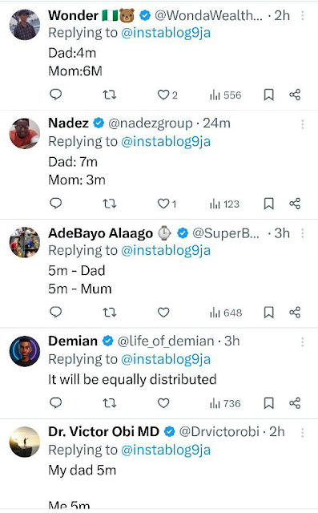This screenshot has height=513, width=318.
Task: Reply to AdeBayo Alaago's tweet
Action: point(55,312)
